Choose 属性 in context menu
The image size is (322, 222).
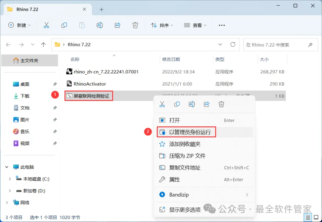204,179
